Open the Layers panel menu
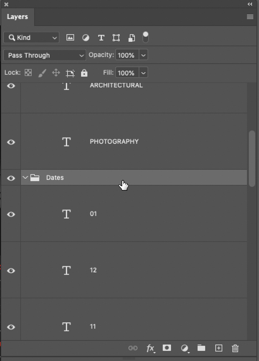Image resolution: width=259 pixels, height=361 pixels. coord(250,17)
